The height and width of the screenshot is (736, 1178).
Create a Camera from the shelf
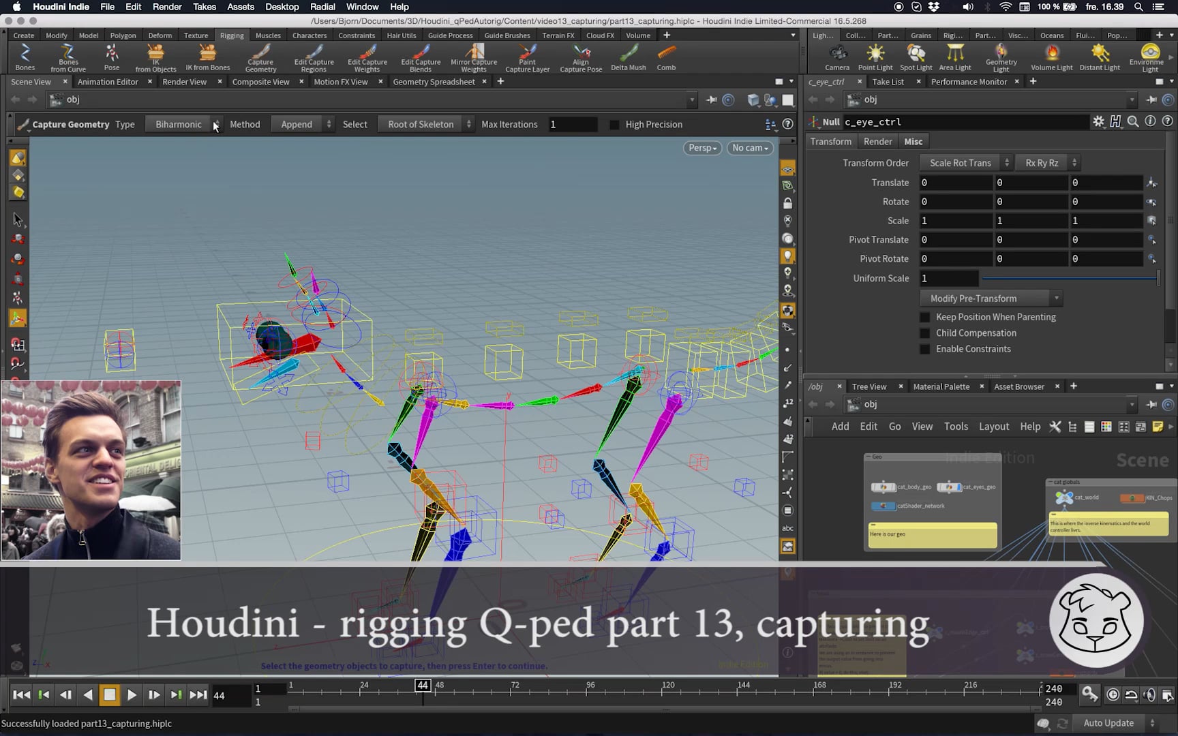coord(837,58)
